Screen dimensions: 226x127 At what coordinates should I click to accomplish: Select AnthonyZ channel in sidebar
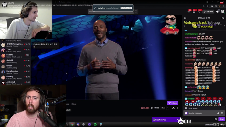pos(16,83)
